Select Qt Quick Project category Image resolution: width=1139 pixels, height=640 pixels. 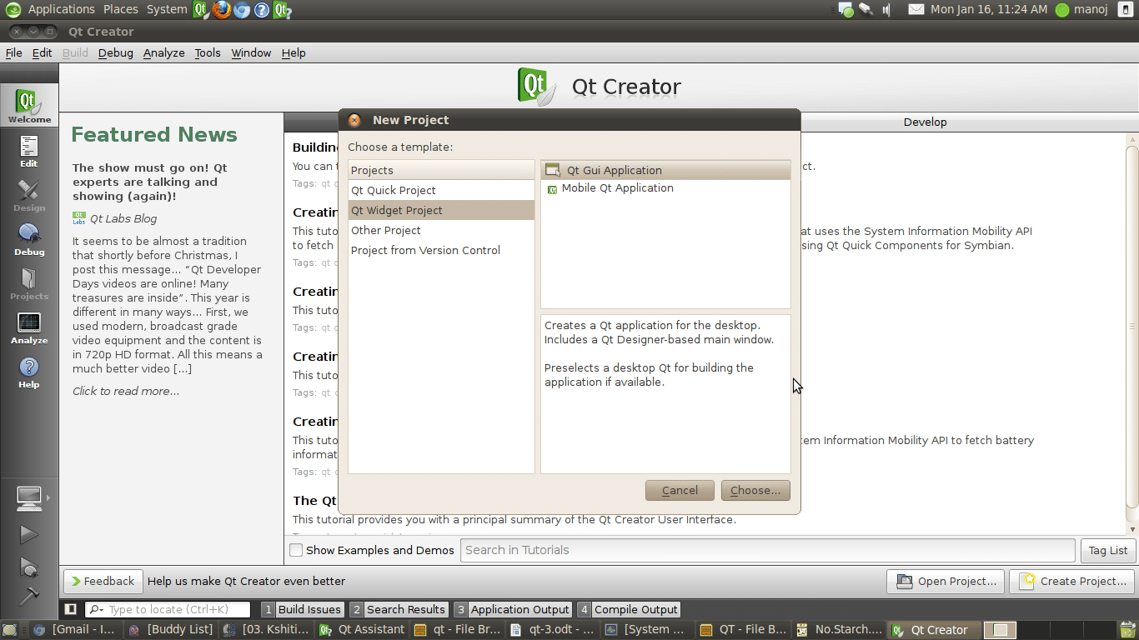pos(441,190)
